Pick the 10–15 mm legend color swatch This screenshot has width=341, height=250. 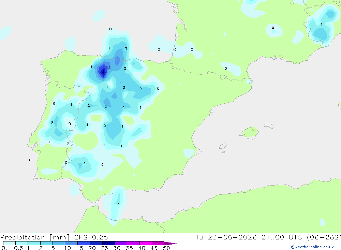point(71,243)
